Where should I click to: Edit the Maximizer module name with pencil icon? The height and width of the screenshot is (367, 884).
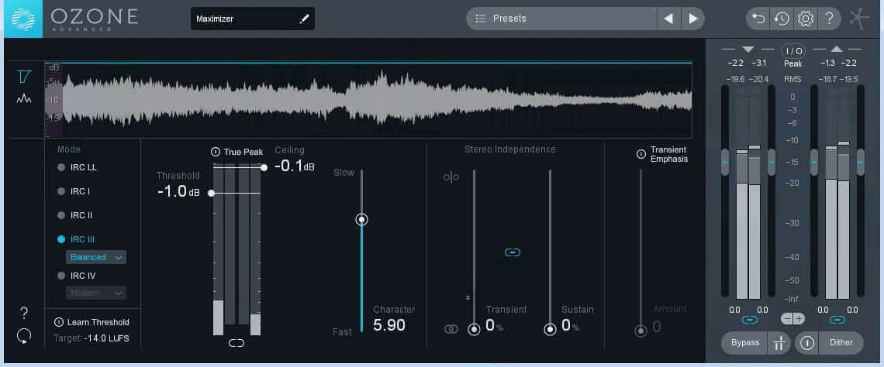click(x=305, y=19)
